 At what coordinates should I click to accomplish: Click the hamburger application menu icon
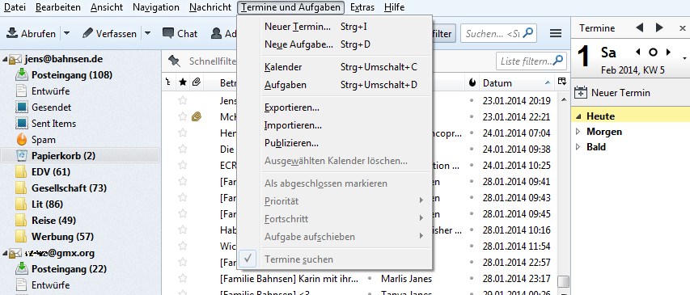[x=556, y=33]
